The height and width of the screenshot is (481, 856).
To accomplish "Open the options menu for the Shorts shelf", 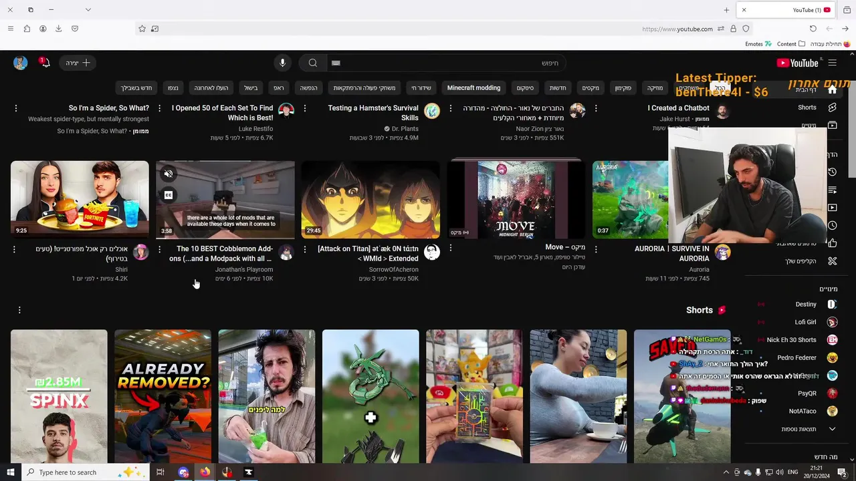I will (19, 310).
